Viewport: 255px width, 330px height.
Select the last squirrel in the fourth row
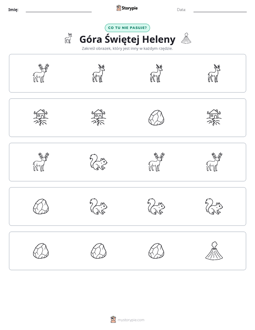[214, 206]
